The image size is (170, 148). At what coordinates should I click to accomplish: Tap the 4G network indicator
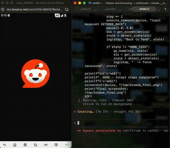point(57,15)
